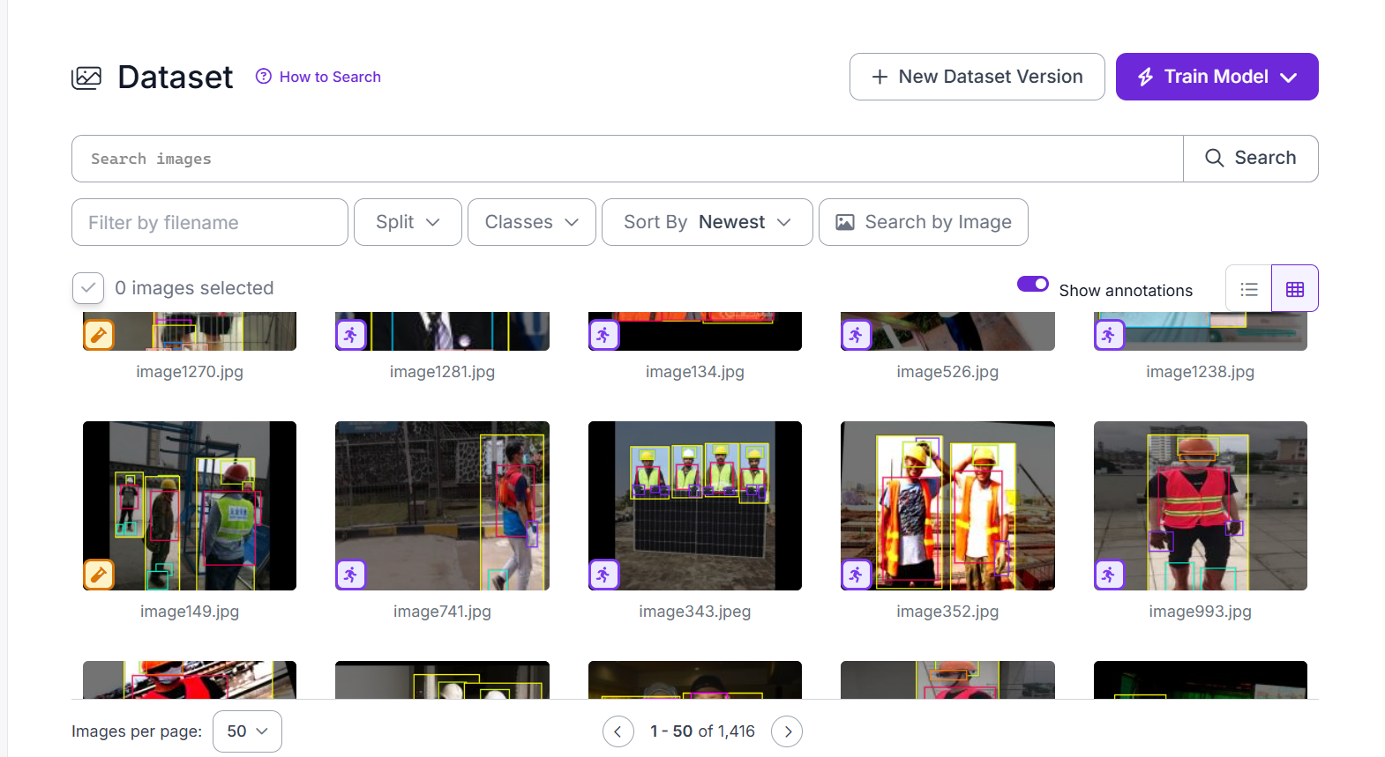Open image149.jpg thumbnail
Screen dimensions: 1385x757
tap(190, 506)
